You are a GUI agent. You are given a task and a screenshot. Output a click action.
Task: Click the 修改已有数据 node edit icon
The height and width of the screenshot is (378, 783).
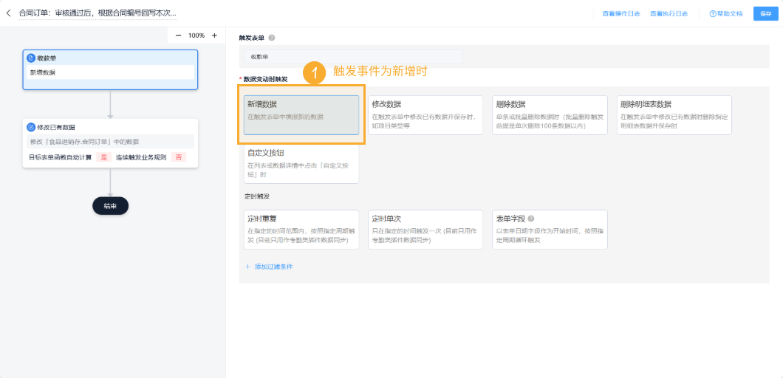pos(31,127)
